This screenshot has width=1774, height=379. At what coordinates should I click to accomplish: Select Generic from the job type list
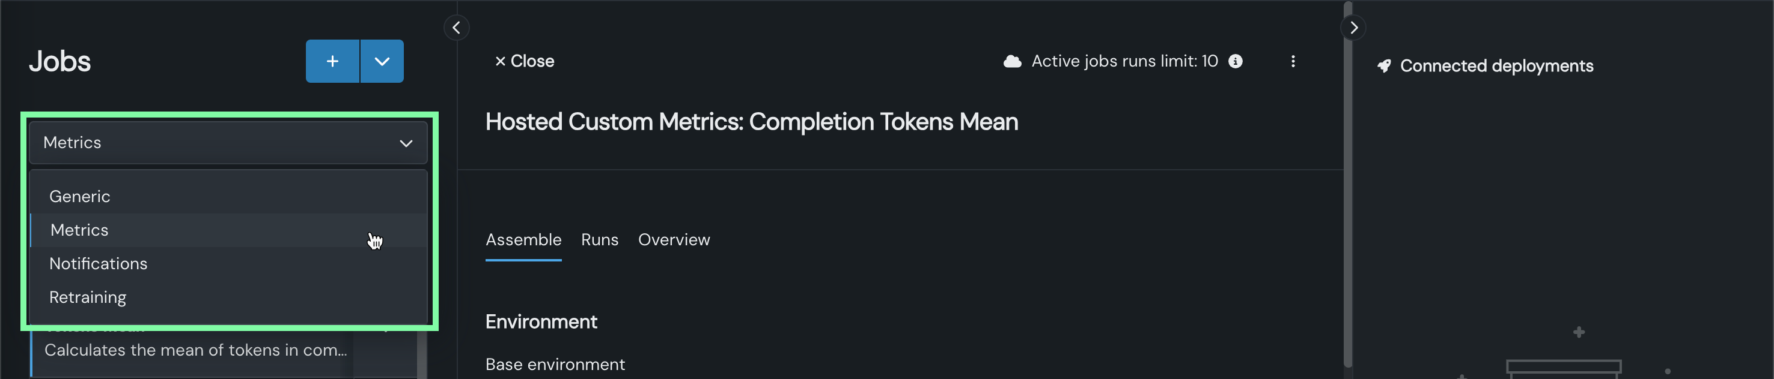pos(80,196)
